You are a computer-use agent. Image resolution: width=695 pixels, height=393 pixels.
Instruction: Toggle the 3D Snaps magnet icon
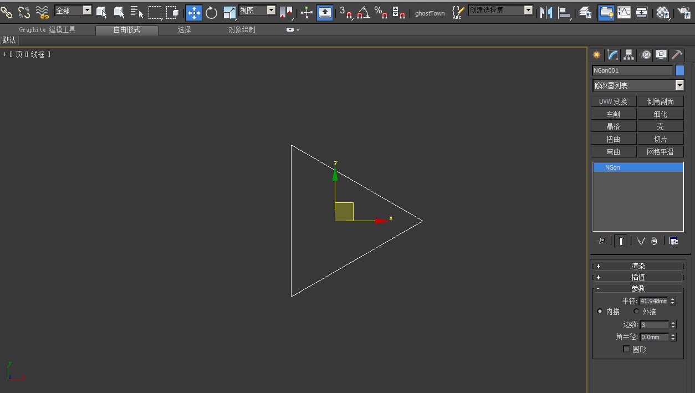point(346,12)
